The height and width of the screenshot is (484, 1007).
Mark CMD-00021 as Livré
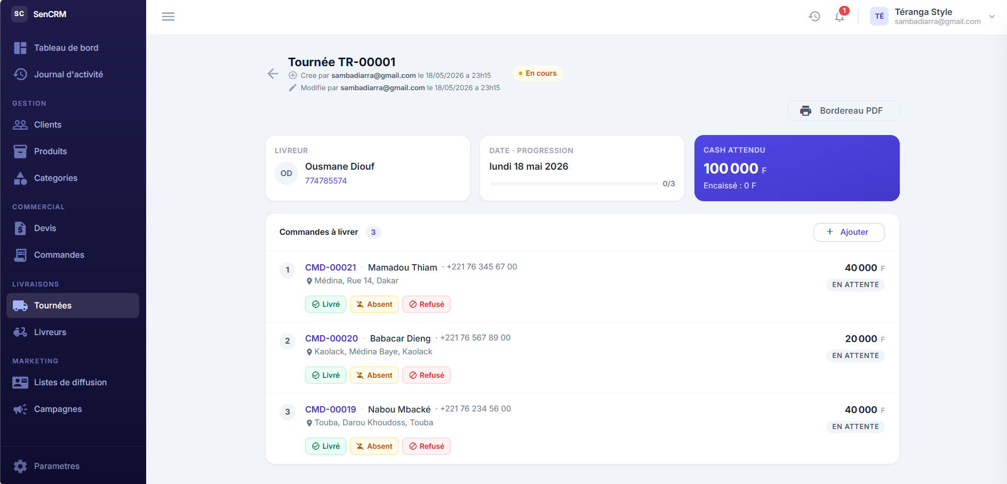[x=325, y=304]
